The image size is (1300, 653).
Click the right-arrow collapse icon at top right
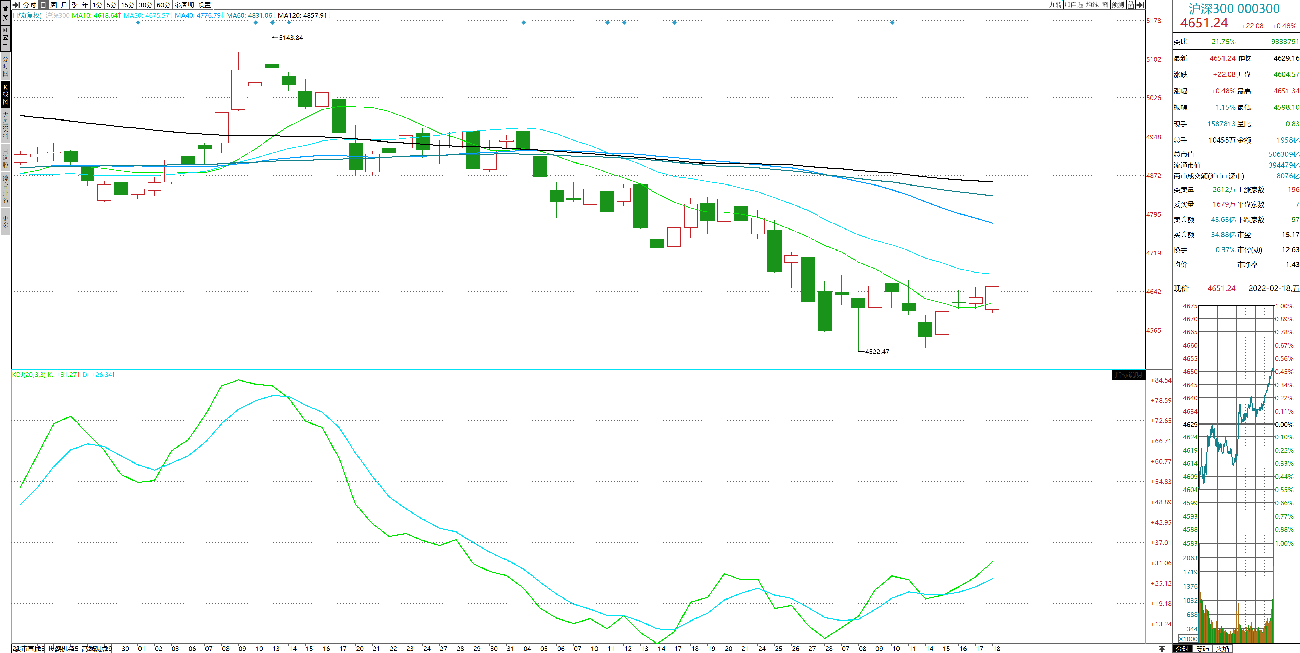pos(1140,5)
